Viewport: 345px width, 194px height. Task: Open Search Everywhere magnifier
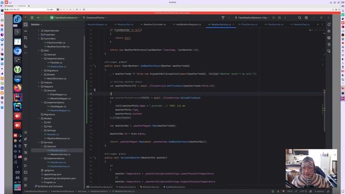(300, 18)
